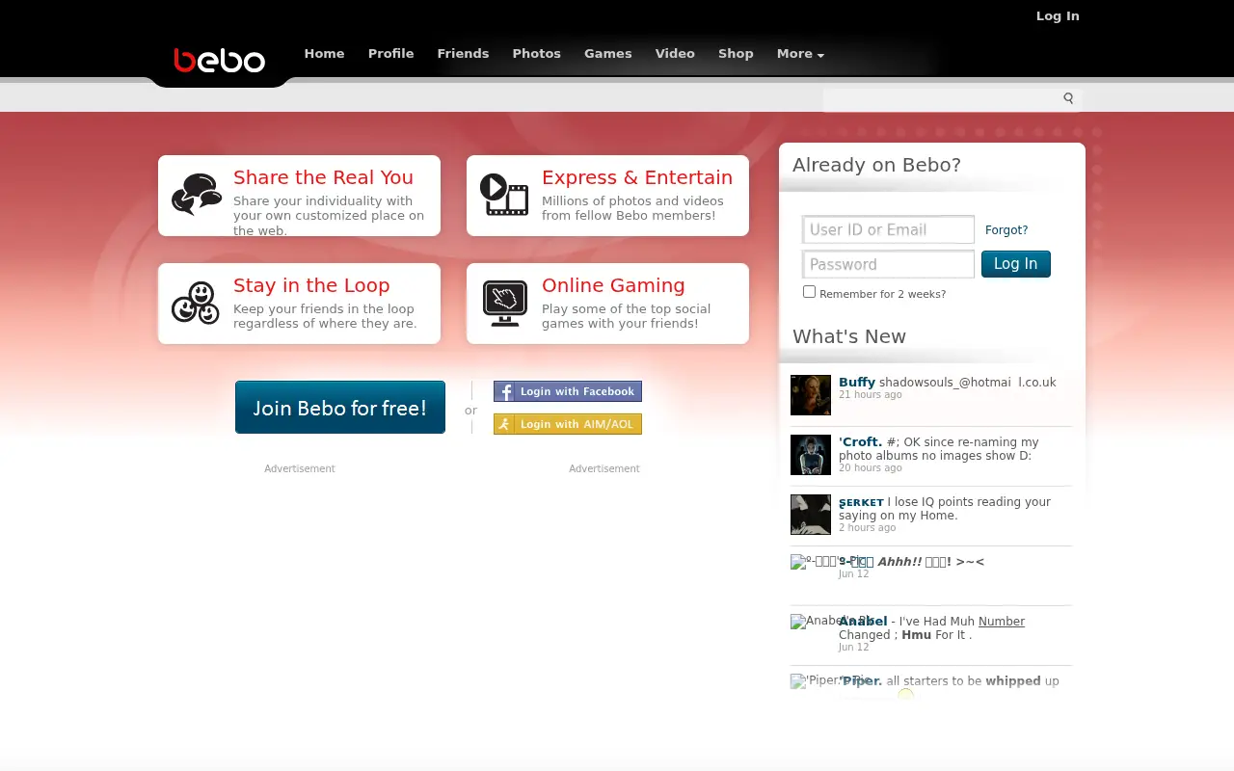This screenshot has width=1234, height=771.
Task: Toggle Remember for 2 weeks checkbox
Action: 809,292
